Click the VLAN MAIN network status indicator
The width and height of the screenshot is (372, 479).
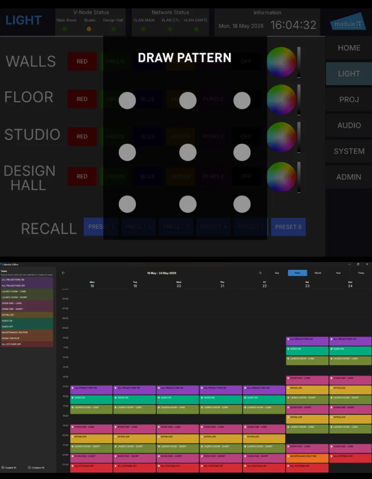[143, 29]
